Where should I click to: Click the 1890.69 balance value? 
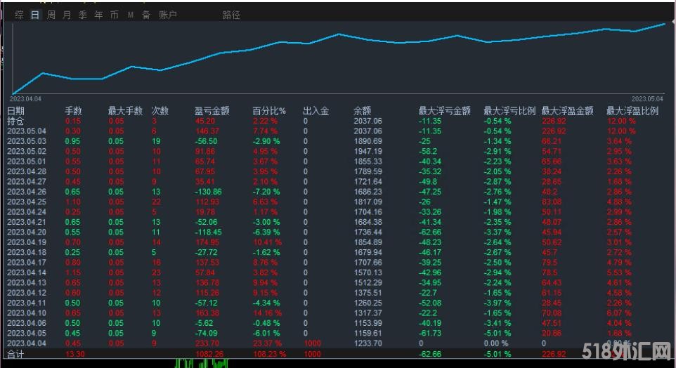point(368,141)
